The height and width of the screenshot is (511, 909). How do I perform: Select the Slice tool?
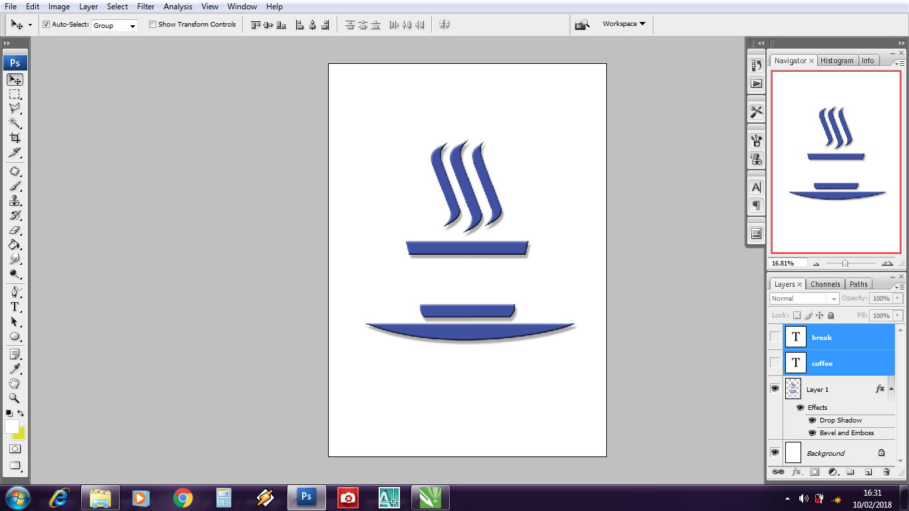(15, 152)
